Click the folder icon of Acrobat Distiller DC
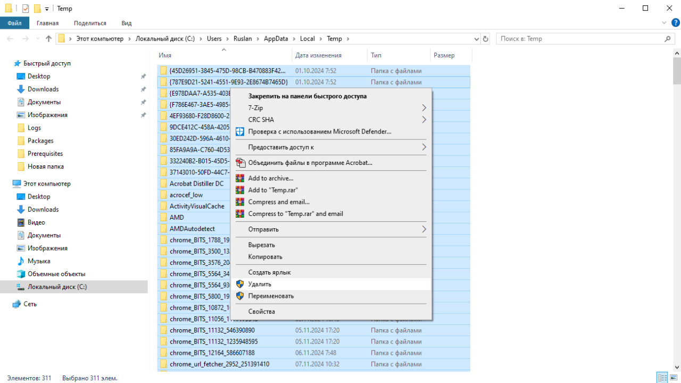 pyautogui.click(x=164, y=184)
